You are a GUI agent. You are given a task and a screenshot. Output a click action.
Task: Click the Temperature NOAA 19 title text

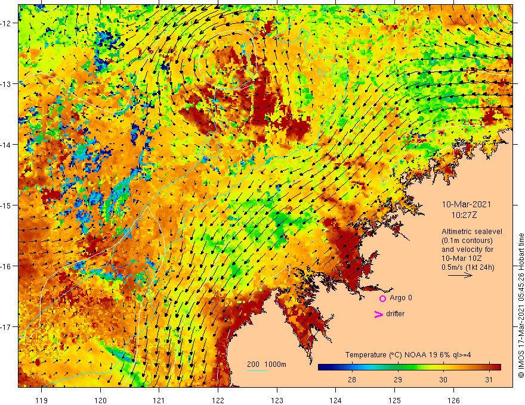(x=408, y=355)
